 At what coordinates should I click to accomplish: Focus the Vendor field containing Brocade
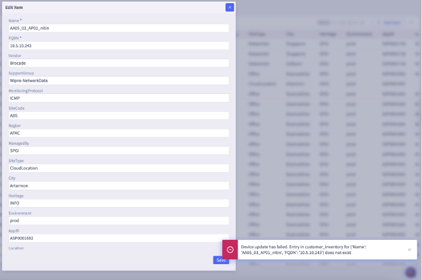118,63
